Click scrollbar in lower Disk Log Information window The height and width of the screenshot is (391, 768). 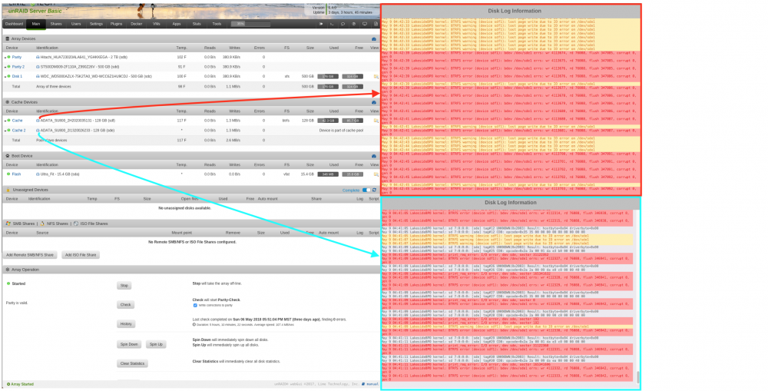[637, 377]
